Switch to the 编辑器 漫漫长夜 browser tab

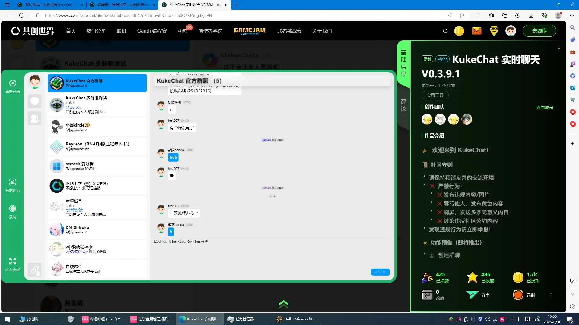[x=122, y=5]
